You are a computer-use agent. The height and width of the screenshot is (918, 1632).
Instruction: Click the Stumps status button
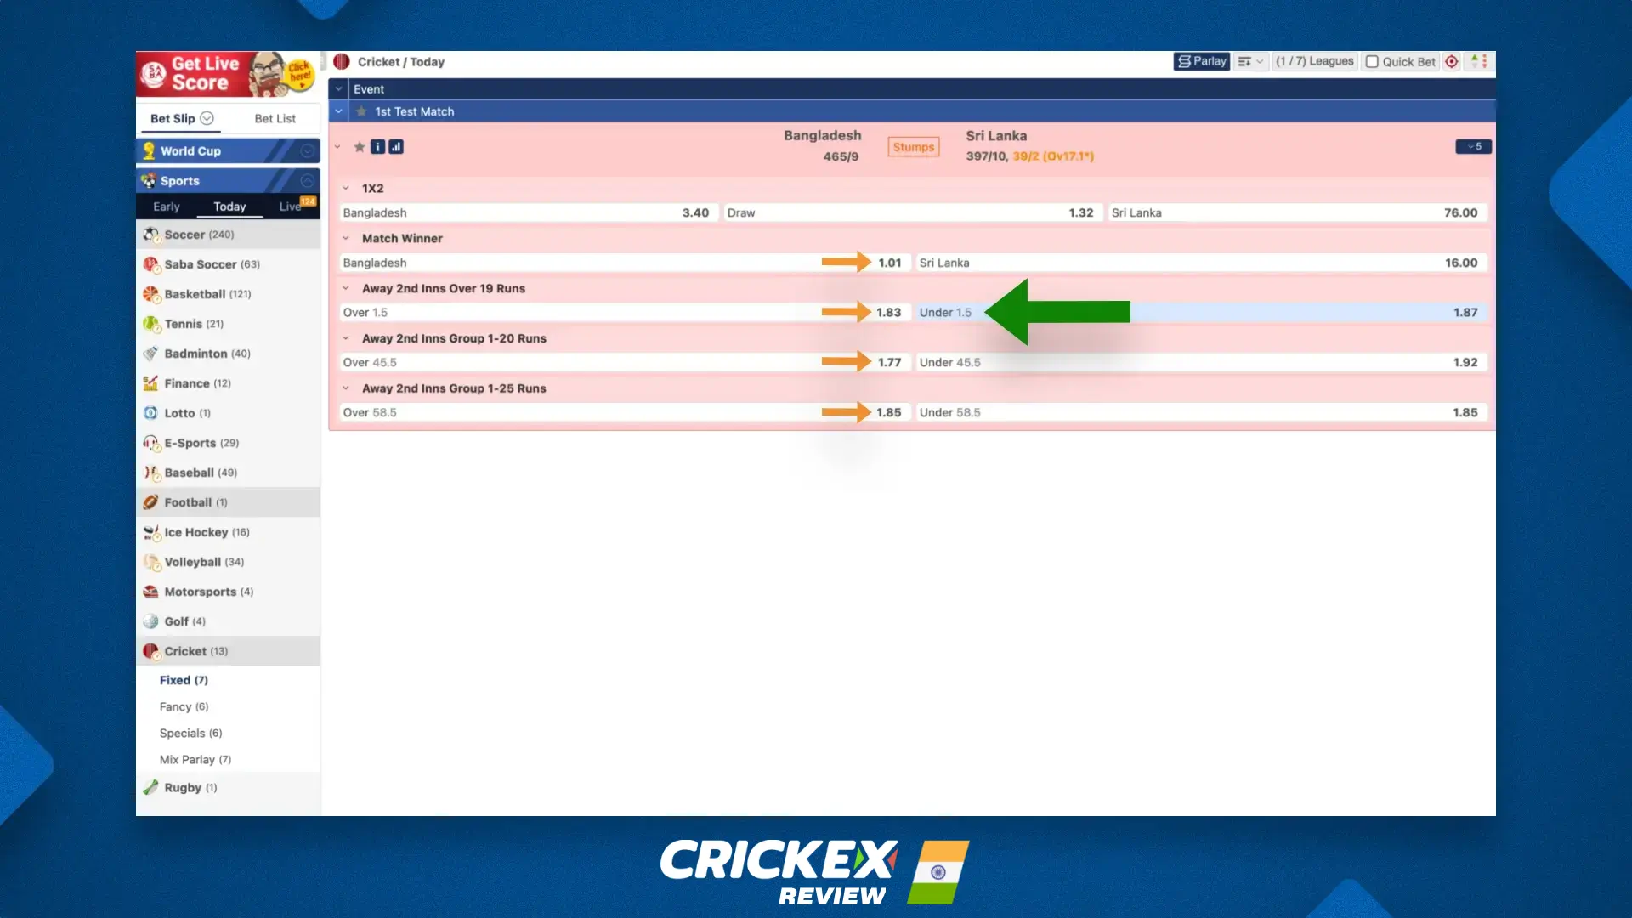(x=913, y=146)
